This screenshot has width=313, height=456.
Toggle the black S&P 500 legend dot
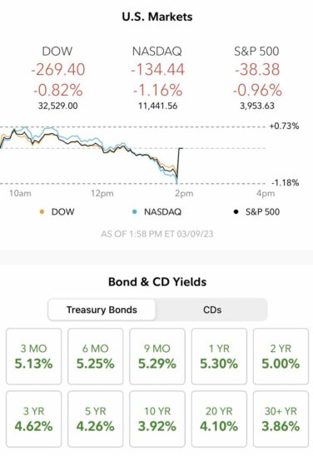(x=236, y=212)
